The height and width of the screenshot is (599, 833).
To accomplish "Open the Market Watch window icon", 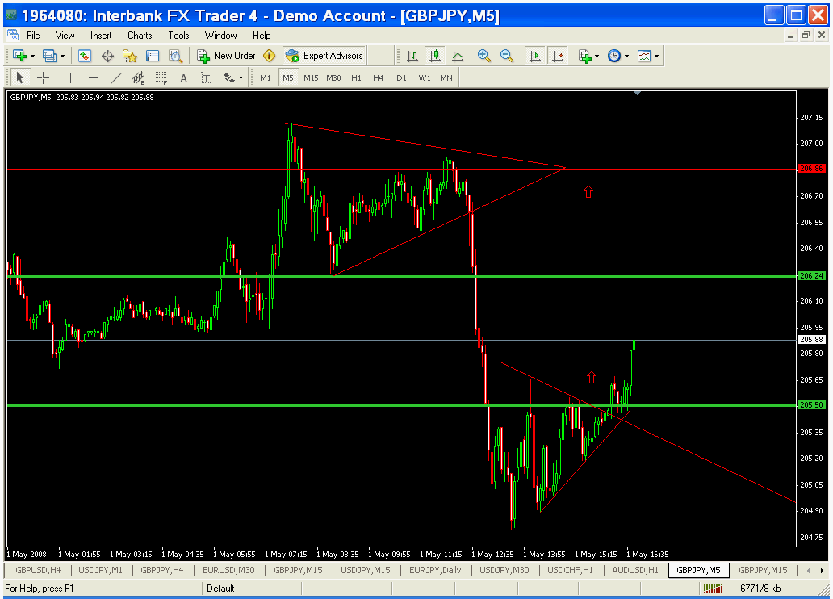I will point(85,56).
